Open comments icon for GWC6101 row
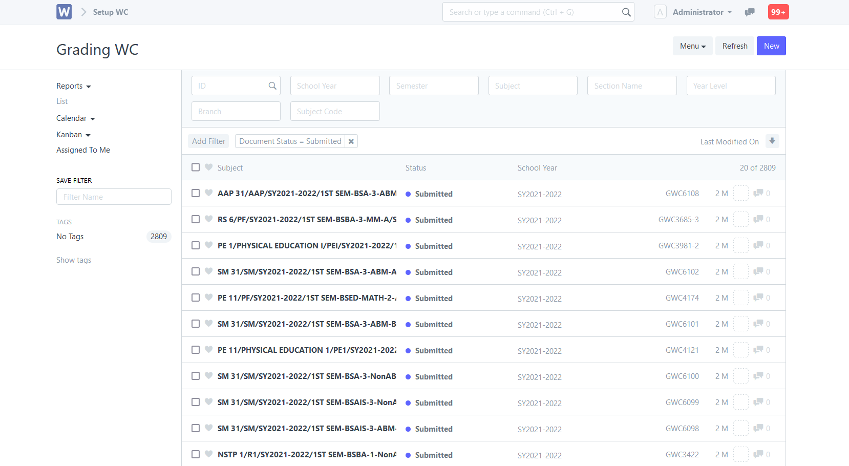The width and height of the screenshot is (849, 466). pyautogui.click(x=758, y=324)
